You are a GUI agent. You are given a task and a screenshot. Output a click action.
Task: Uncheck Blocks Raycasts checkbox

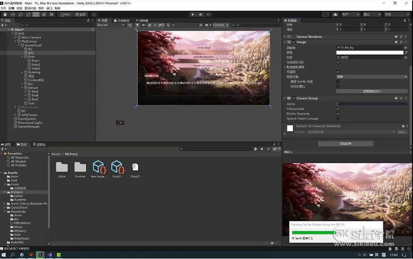click(x=338, y=114)
